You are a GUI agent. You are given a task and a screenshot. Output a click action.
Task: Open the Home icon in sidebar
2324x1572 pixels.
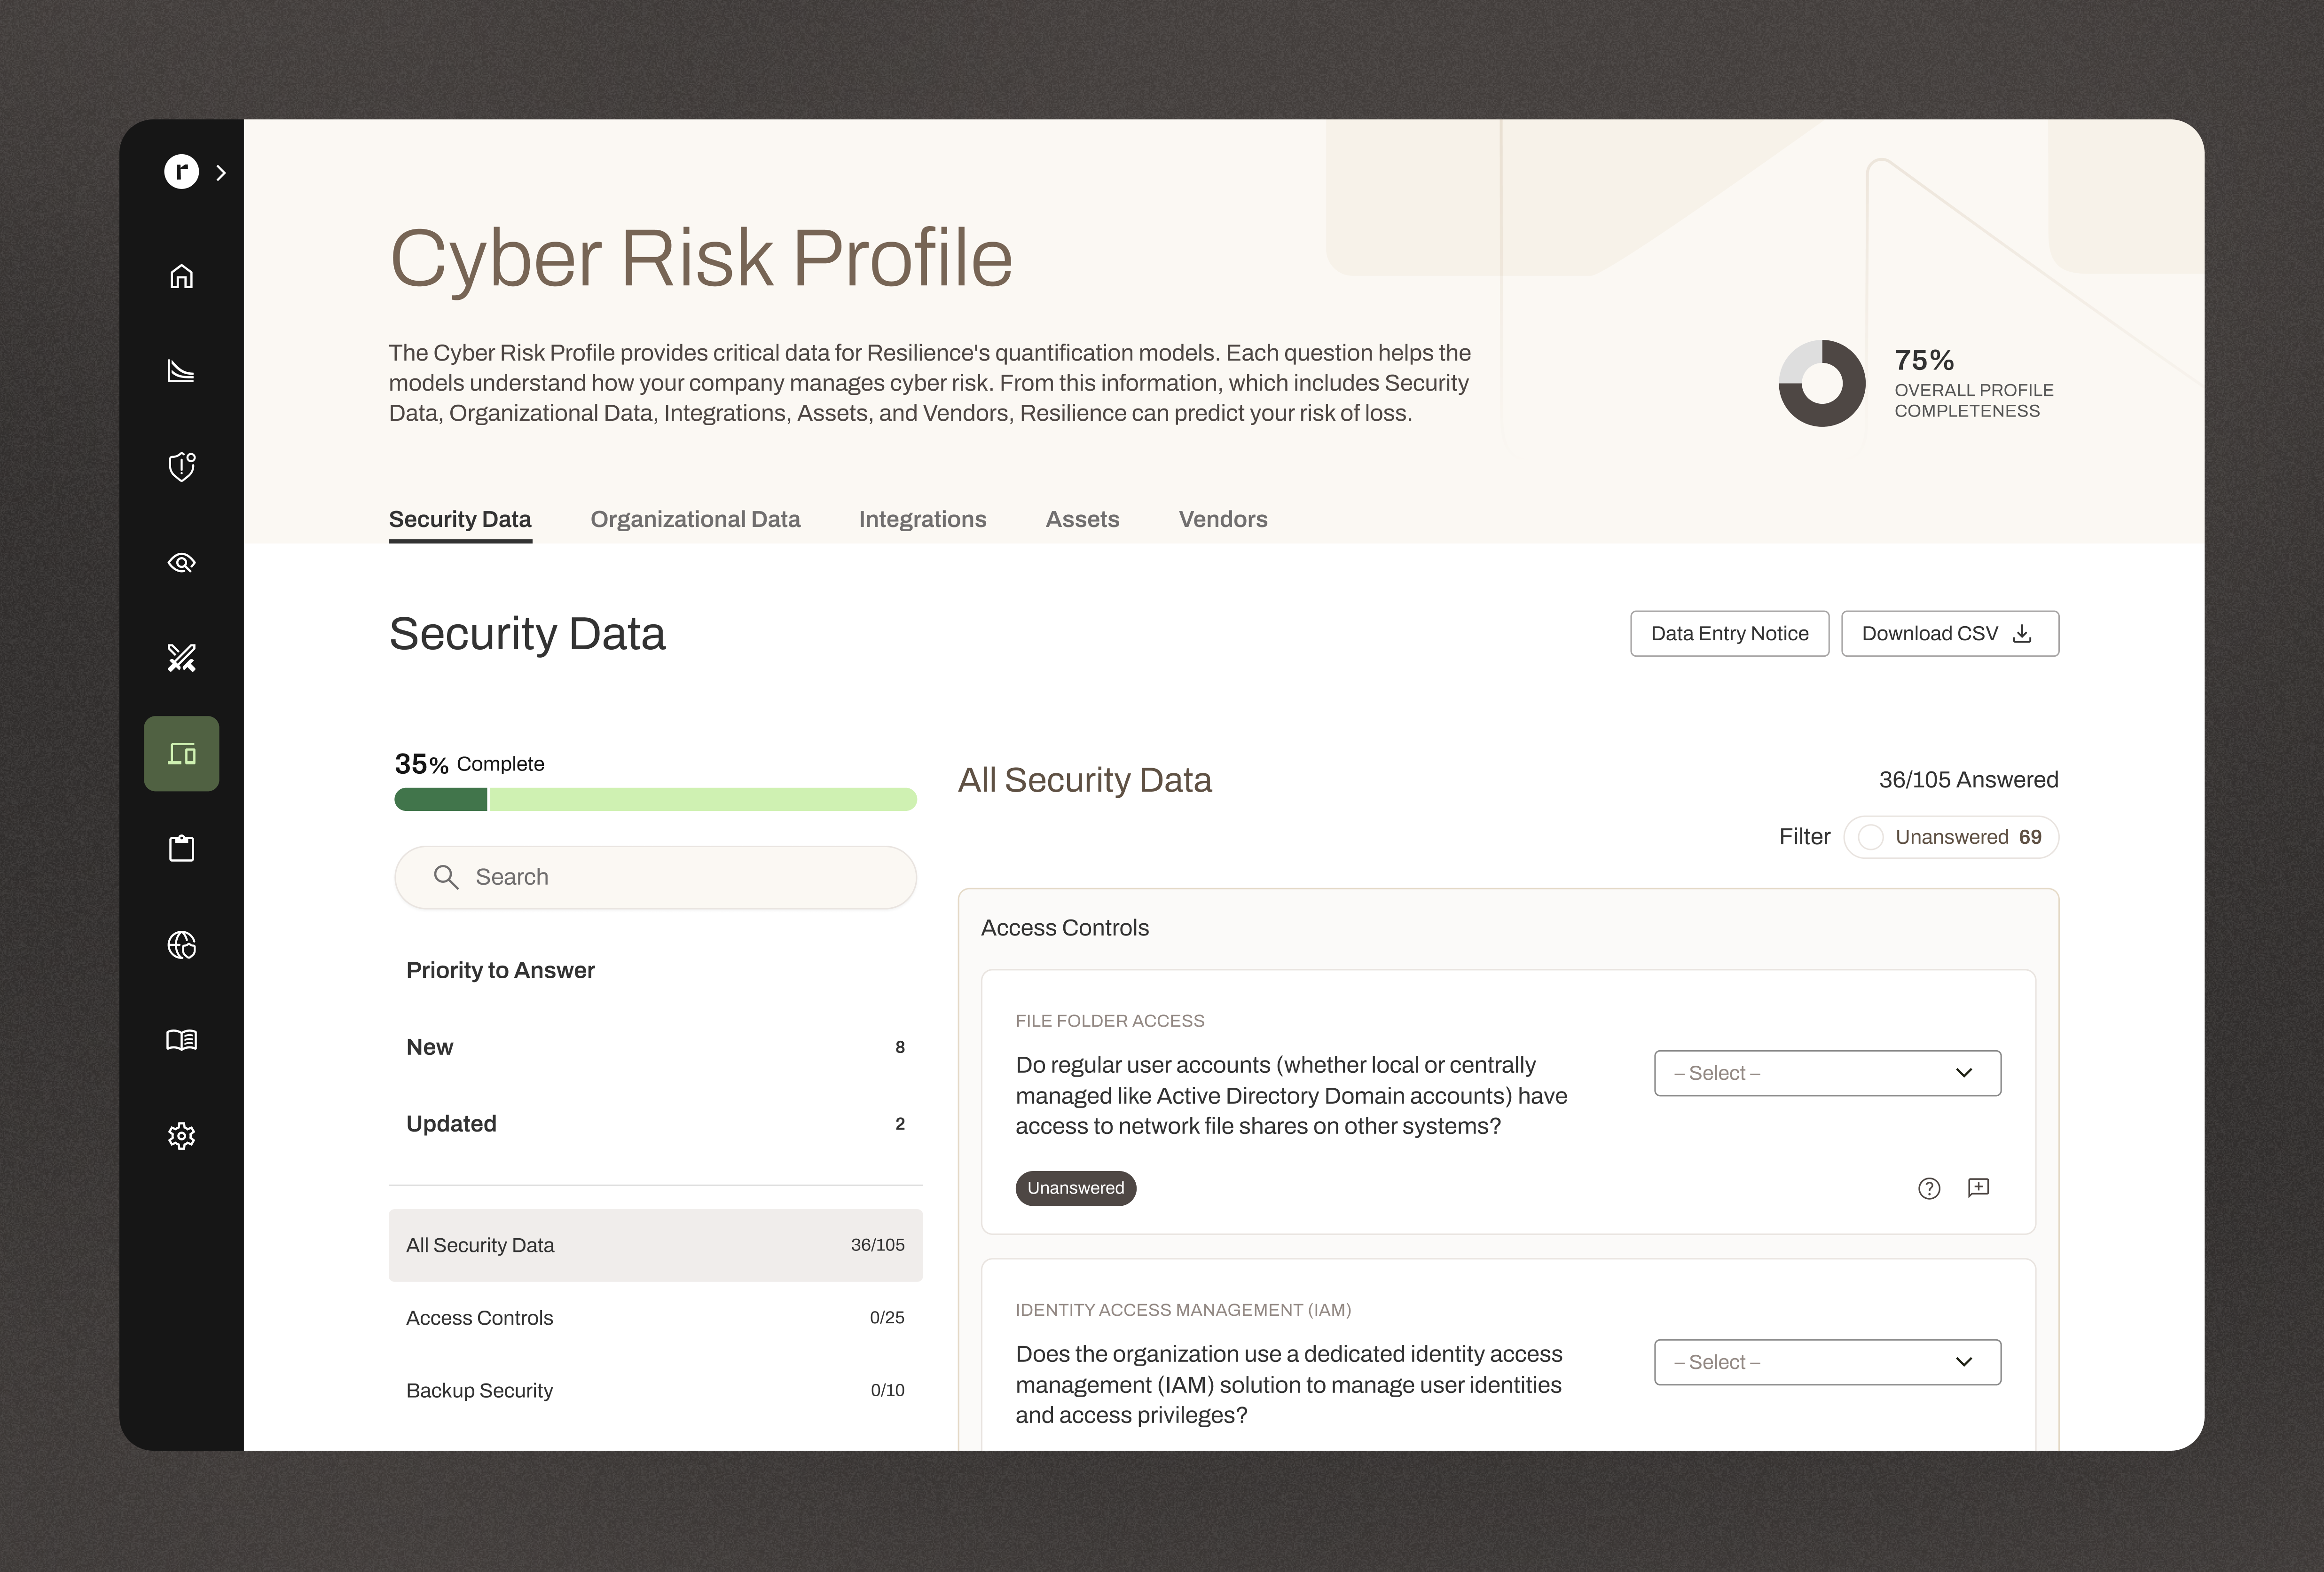181,276
